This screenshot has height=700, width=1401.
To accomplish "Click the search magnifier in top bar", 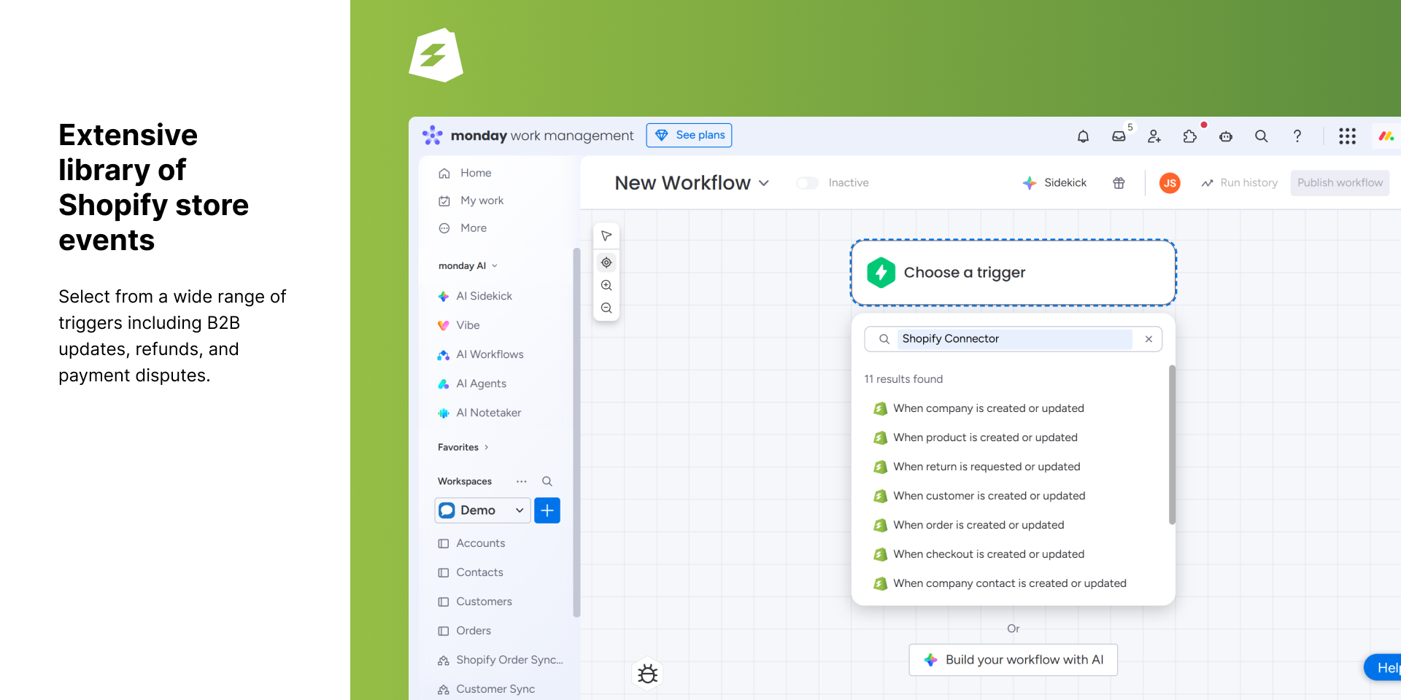I will [x=1261, y=136].
